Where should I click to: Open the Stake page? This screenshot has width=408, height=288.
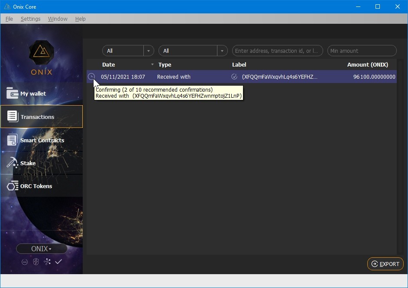pos(42,163)
